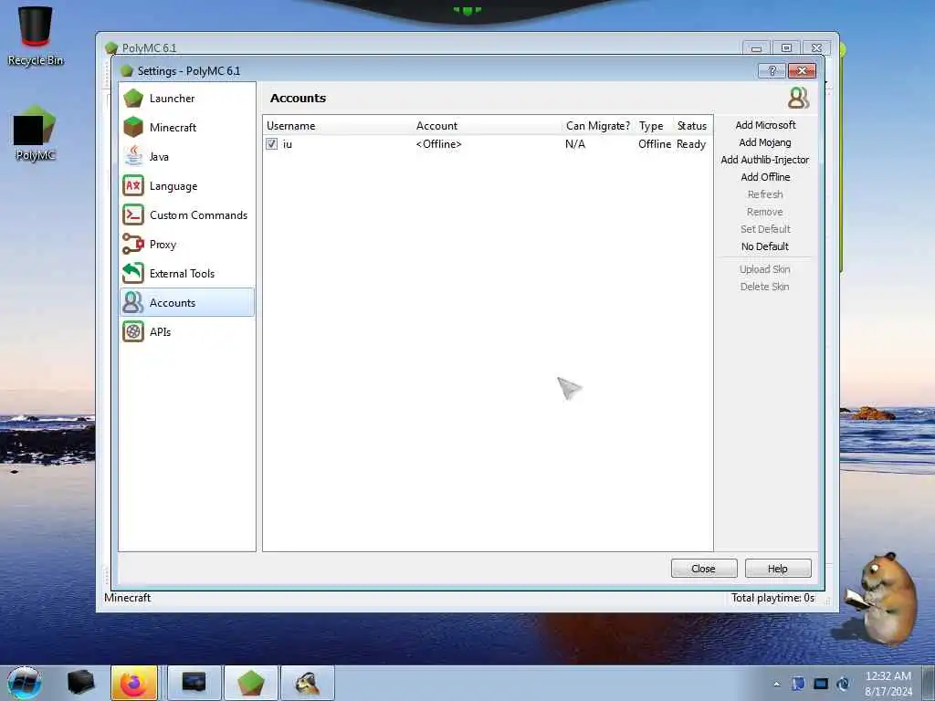
Task: Click the External Tools label in sidebar
Action: (182, 274)
